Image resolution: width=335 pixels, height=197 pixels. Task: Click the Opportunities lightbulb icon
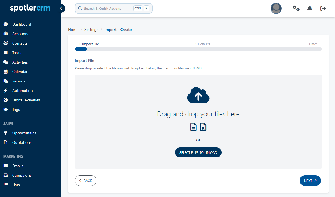tap(6, 133)
